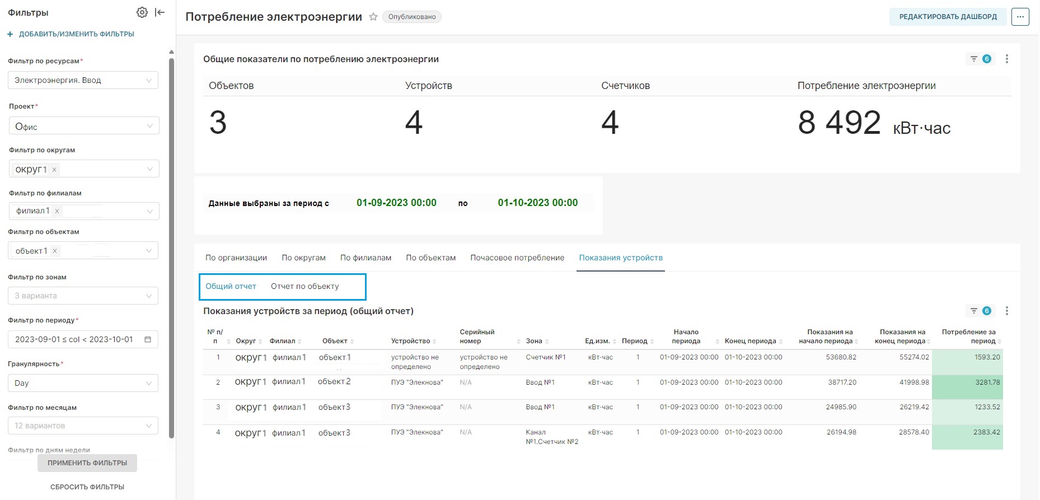This screenshot has width=1040, height=500.
Task: Remove округ1 tag from district filter
Action: [54, 170]
